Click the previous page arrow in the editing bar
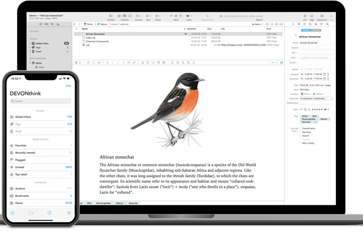 [x=76, y=63]
